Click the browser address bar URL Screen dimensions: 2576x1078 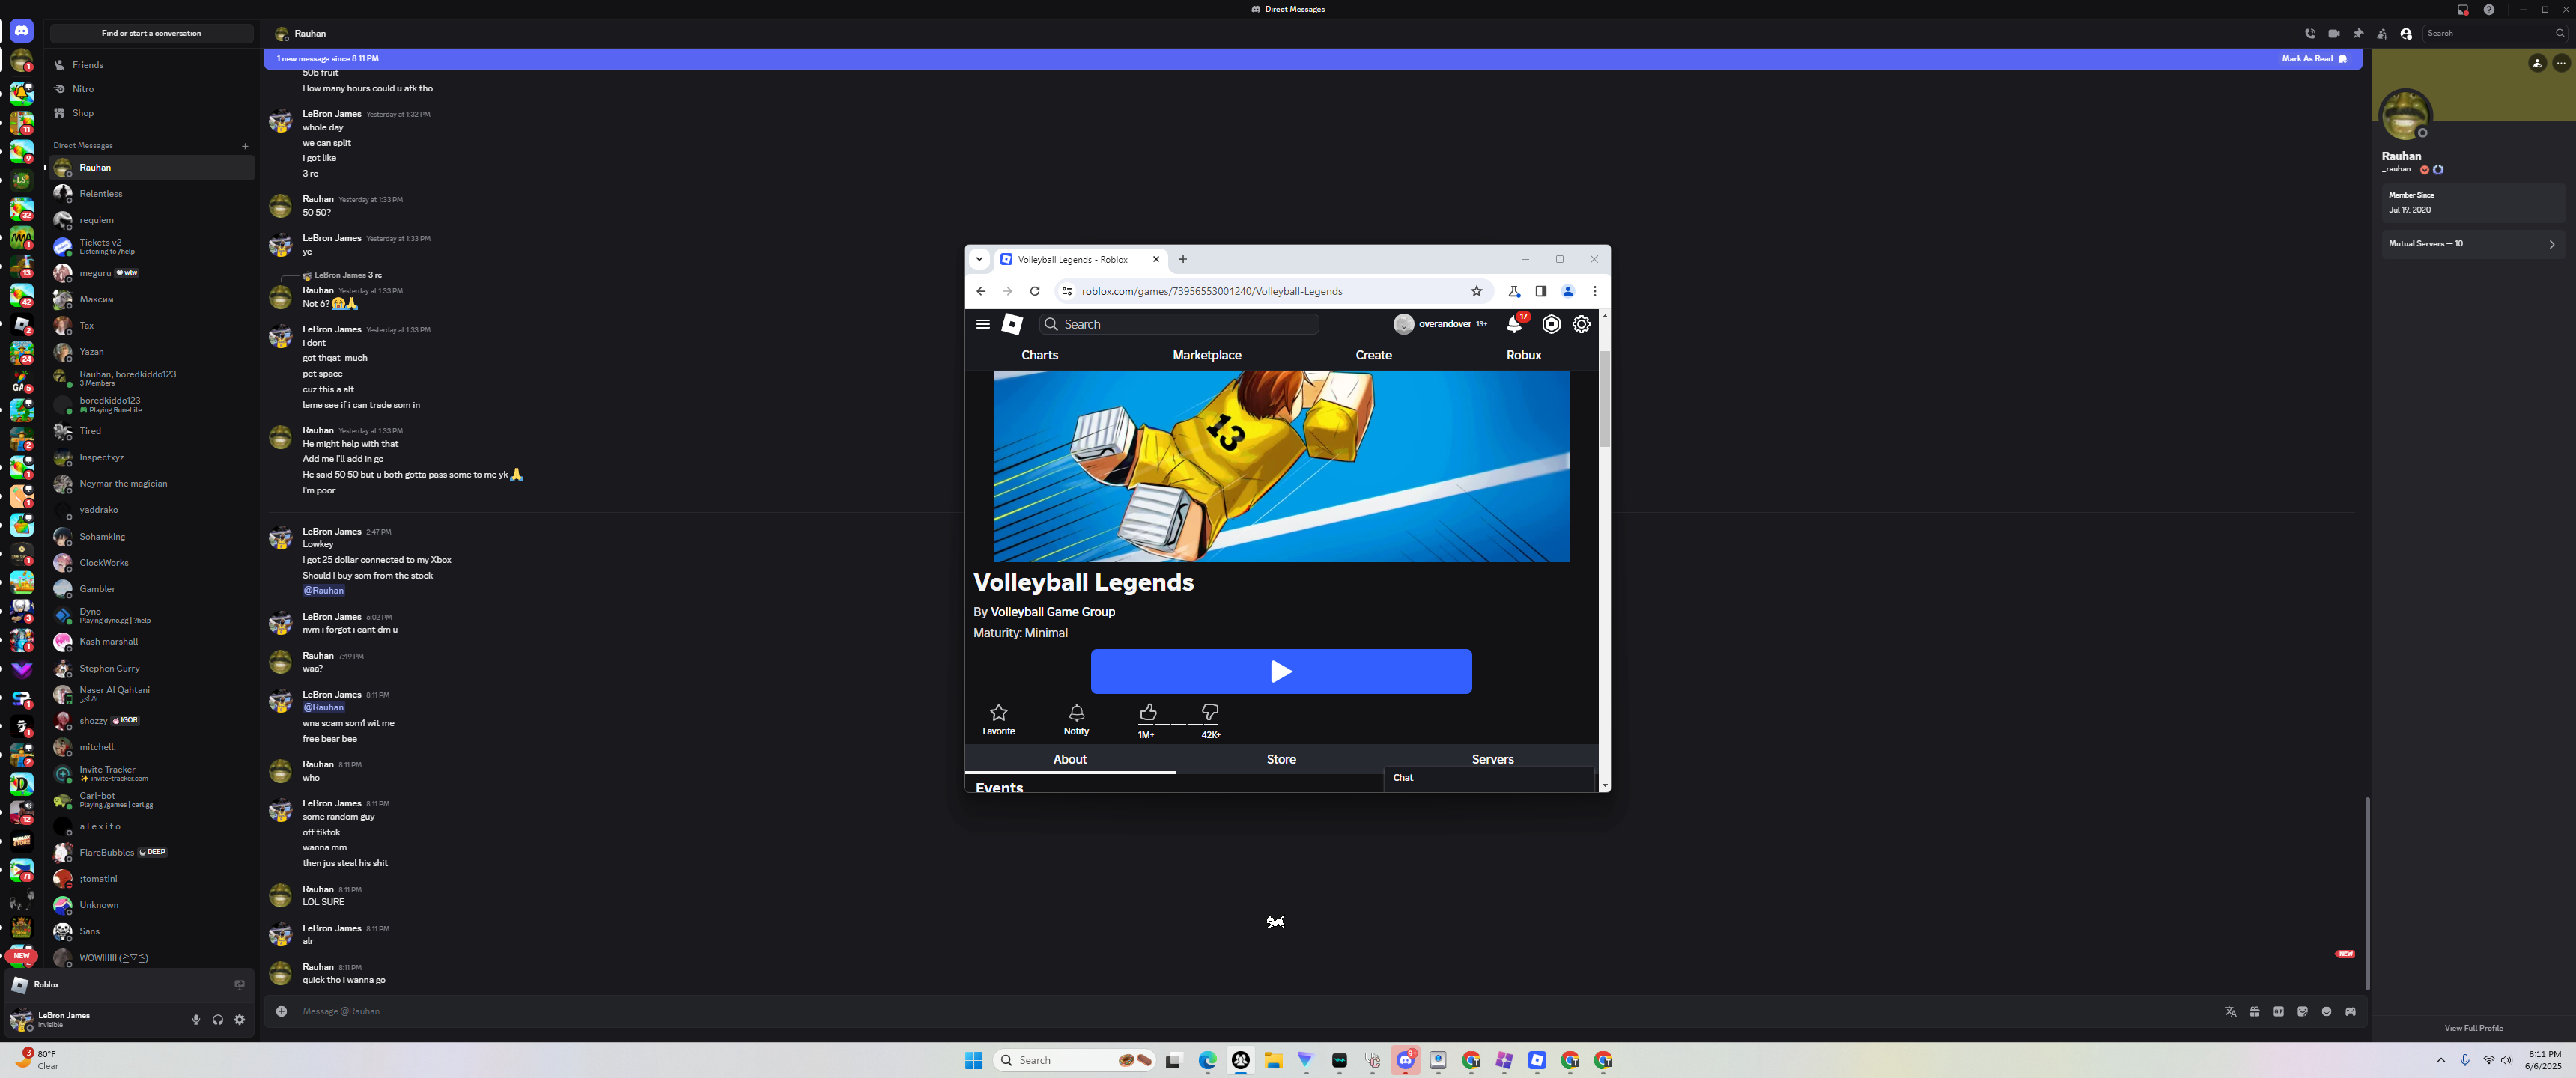point(1212,292)
